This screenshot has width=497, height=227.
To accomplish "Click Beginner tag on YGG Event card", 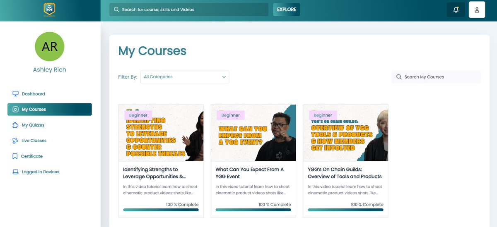I will pos(231,115).
